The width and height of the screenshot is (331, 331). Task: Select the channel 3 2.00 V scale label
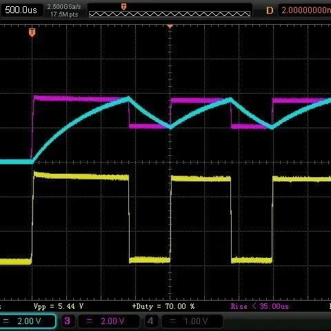pos(112,321)
